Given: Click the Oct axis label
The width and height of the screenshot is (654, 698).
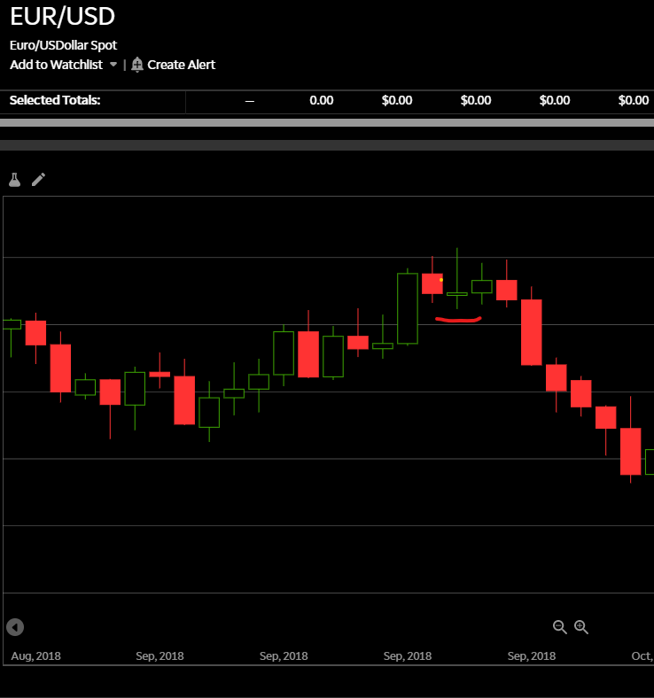Looking at the screenshot, I should 642,655.
